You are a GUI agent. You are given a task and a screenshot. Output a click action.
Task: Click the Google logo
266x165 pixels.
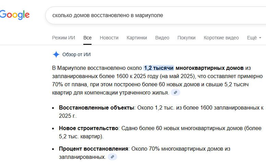tap(14, 15)
